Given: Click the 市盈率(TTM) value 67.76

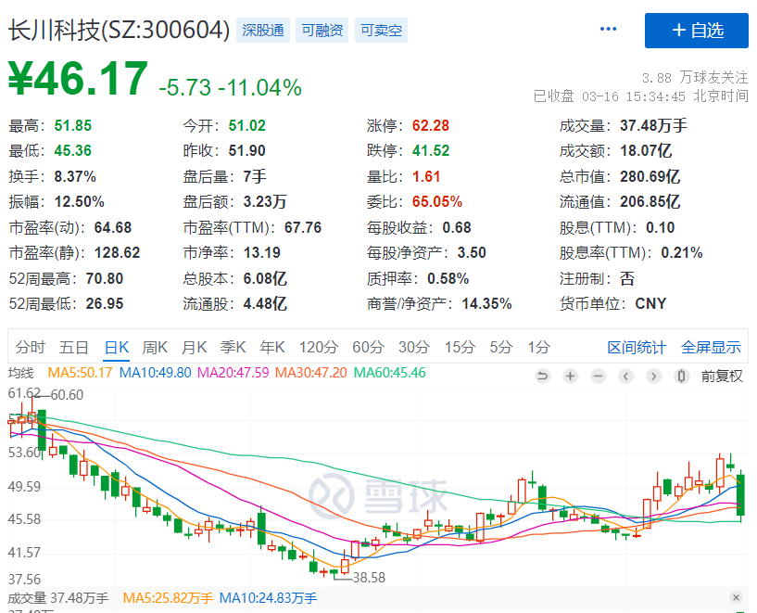Looking at the screenshot, I should click(x=303, y=227).
